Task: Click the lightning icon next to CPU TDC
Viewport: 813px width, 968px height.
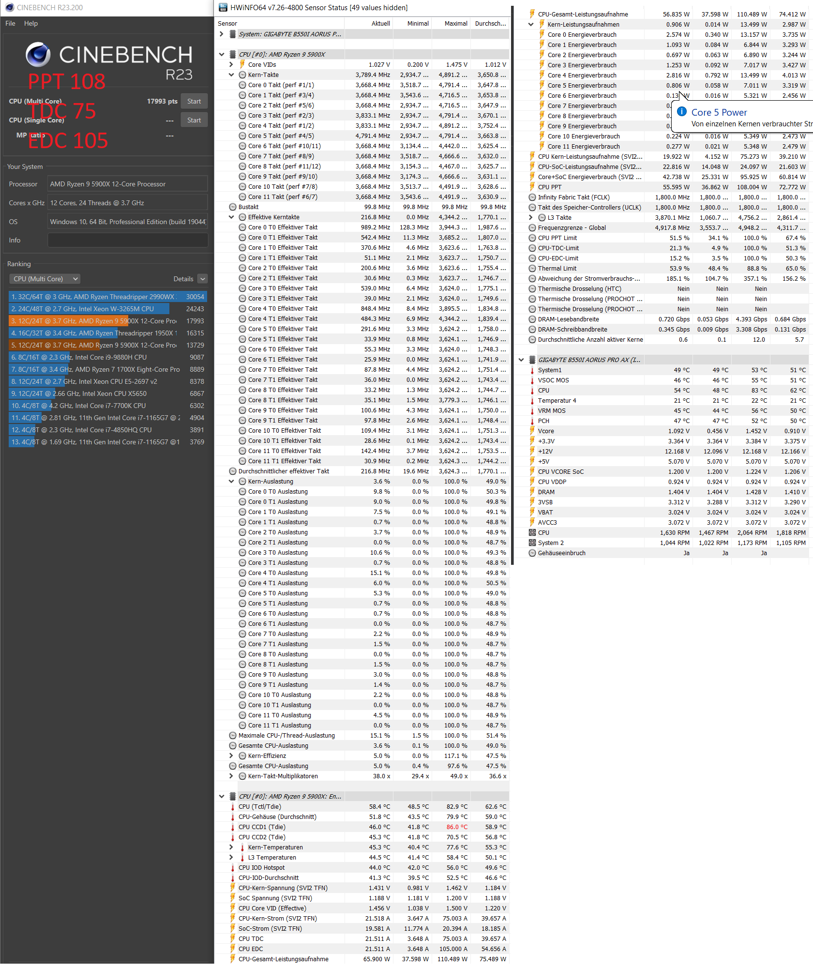Action: (233, 938)
